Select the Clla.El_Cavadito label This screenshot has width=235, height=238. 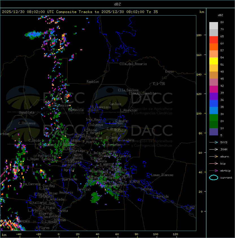142,93
